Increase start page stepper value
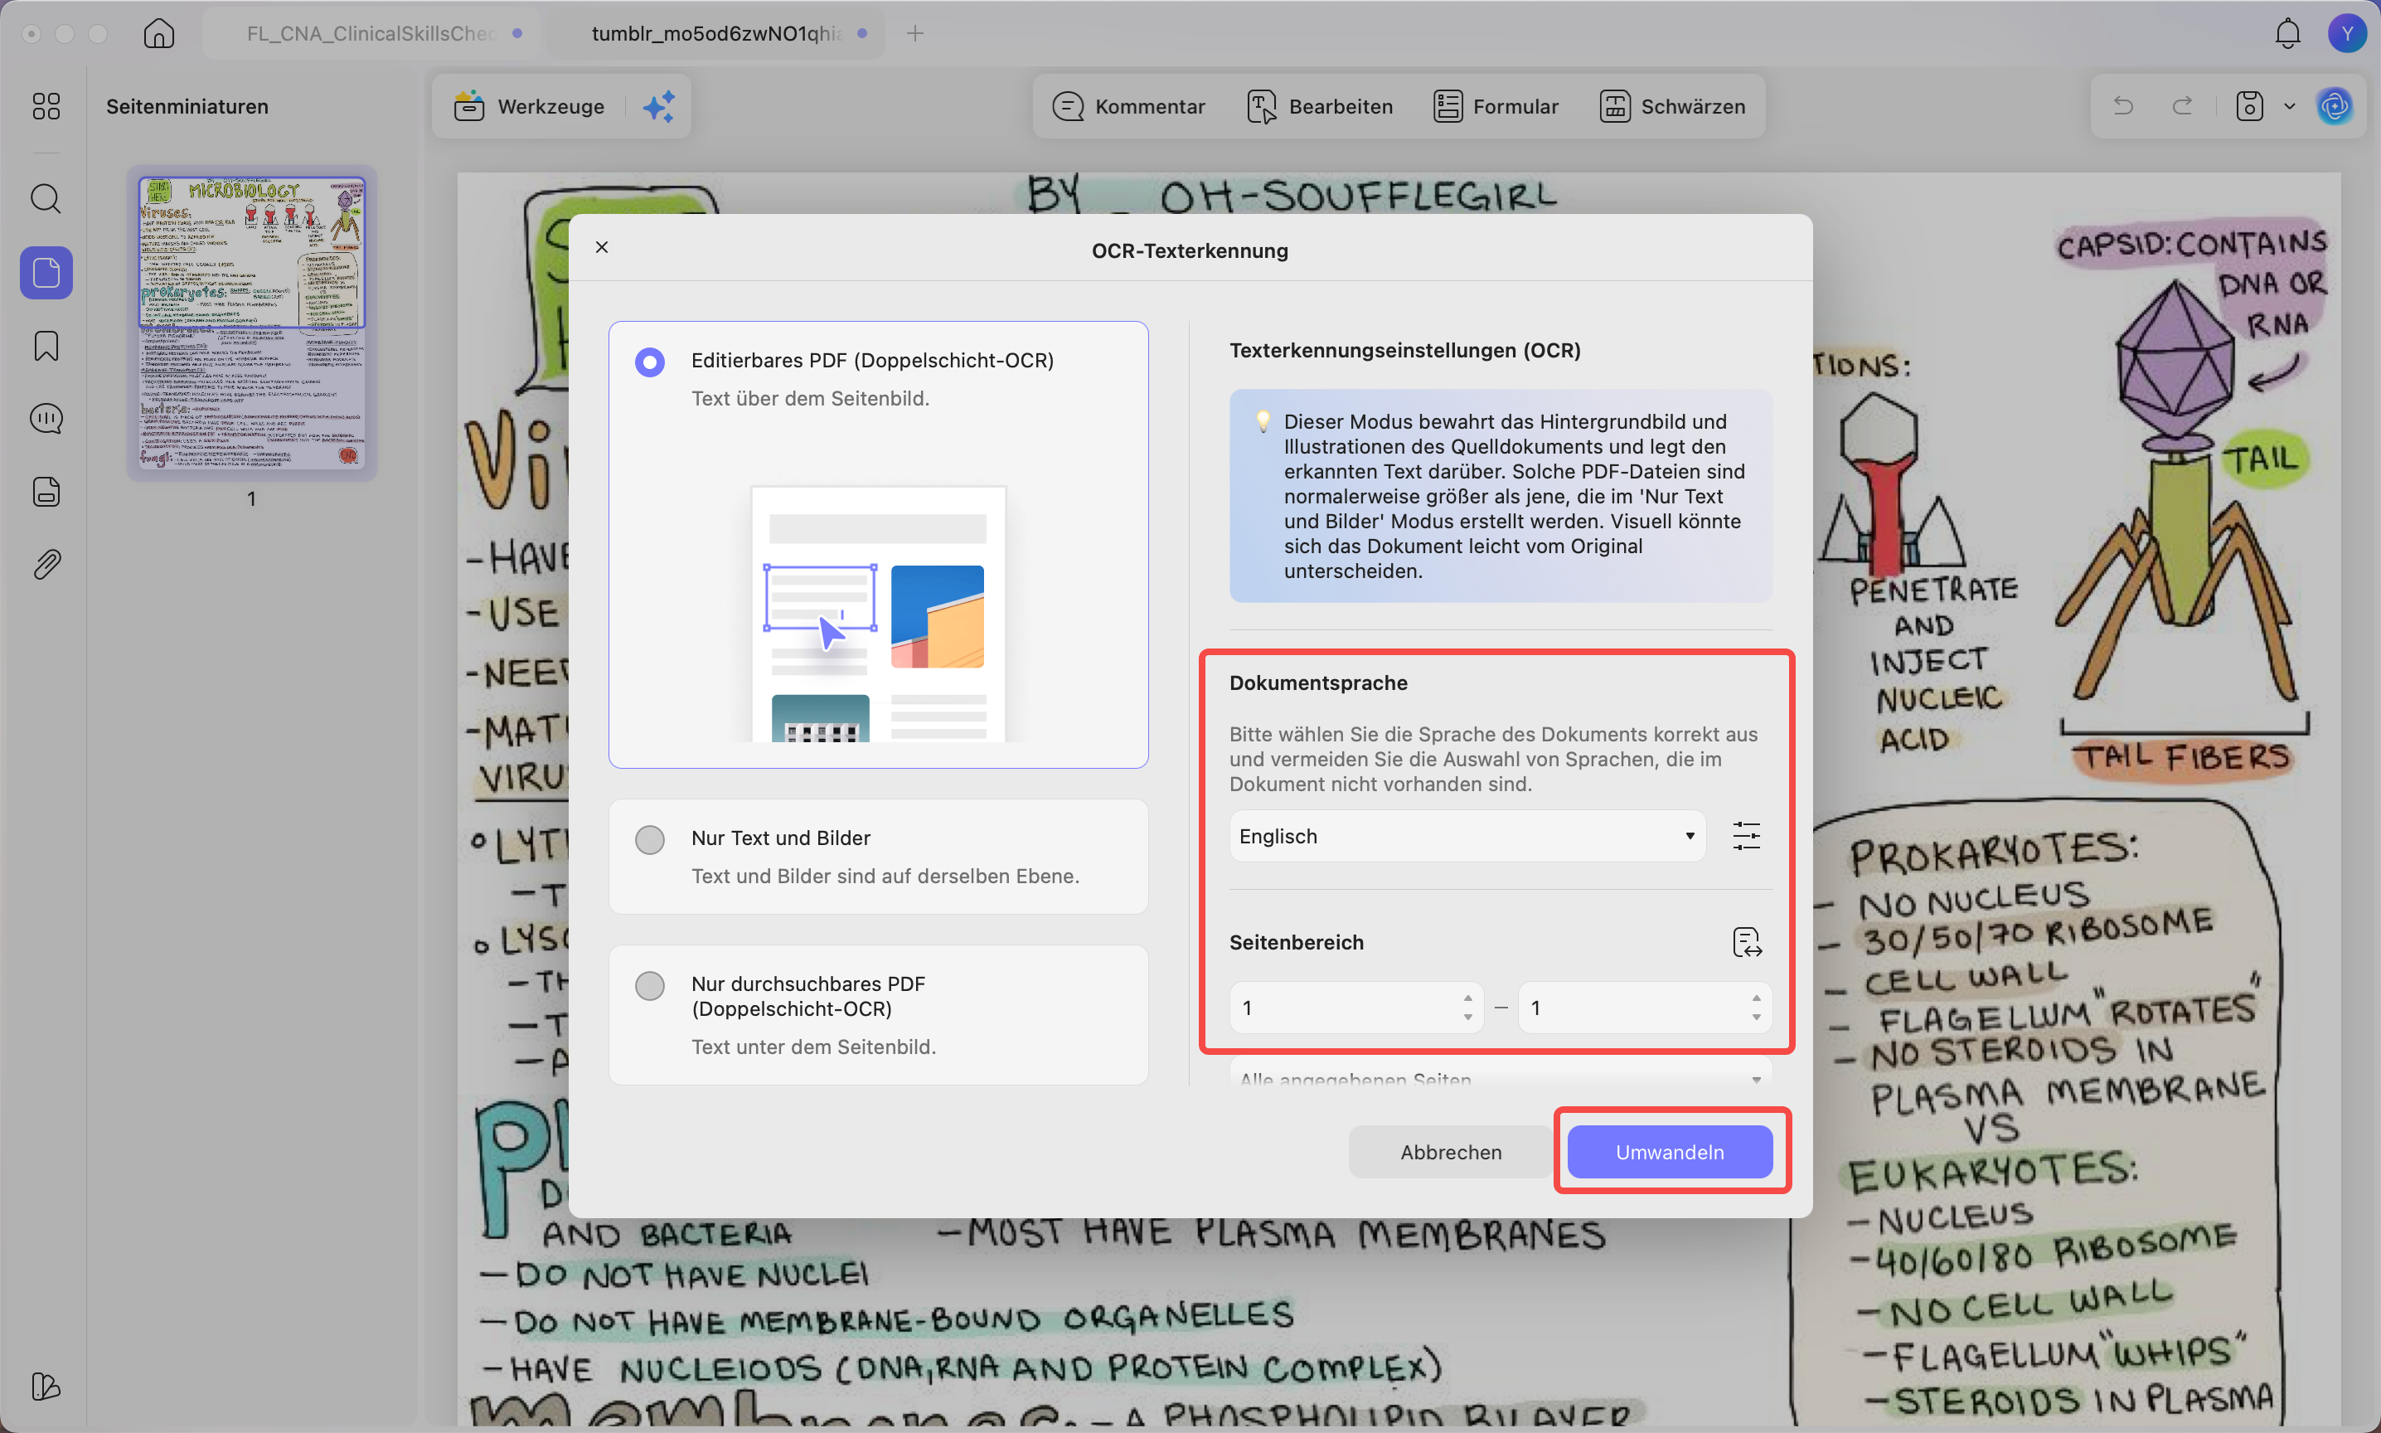This screenshot has height=1433, width=2381. 1468,998
